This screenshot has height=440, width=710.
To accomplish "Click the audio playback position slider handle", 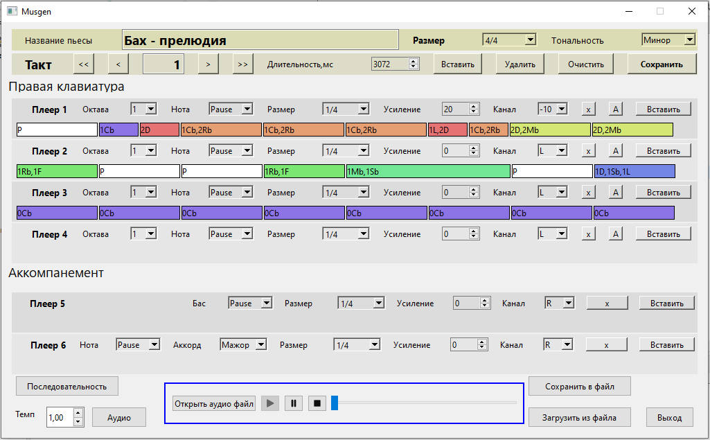I will (x=335, y=403).
